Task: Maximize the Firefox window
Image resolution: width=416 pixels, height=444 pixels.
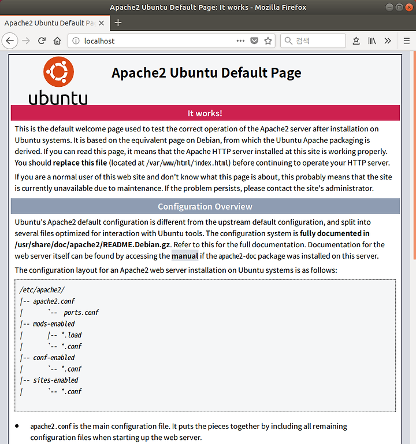Action: pyautogui.click(x=399, y=7)
